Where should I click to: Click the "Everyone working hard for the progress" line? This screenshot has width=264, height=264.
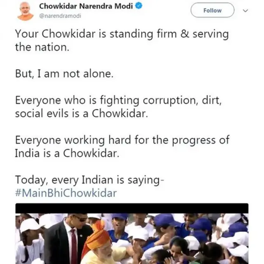click(122, 140)
